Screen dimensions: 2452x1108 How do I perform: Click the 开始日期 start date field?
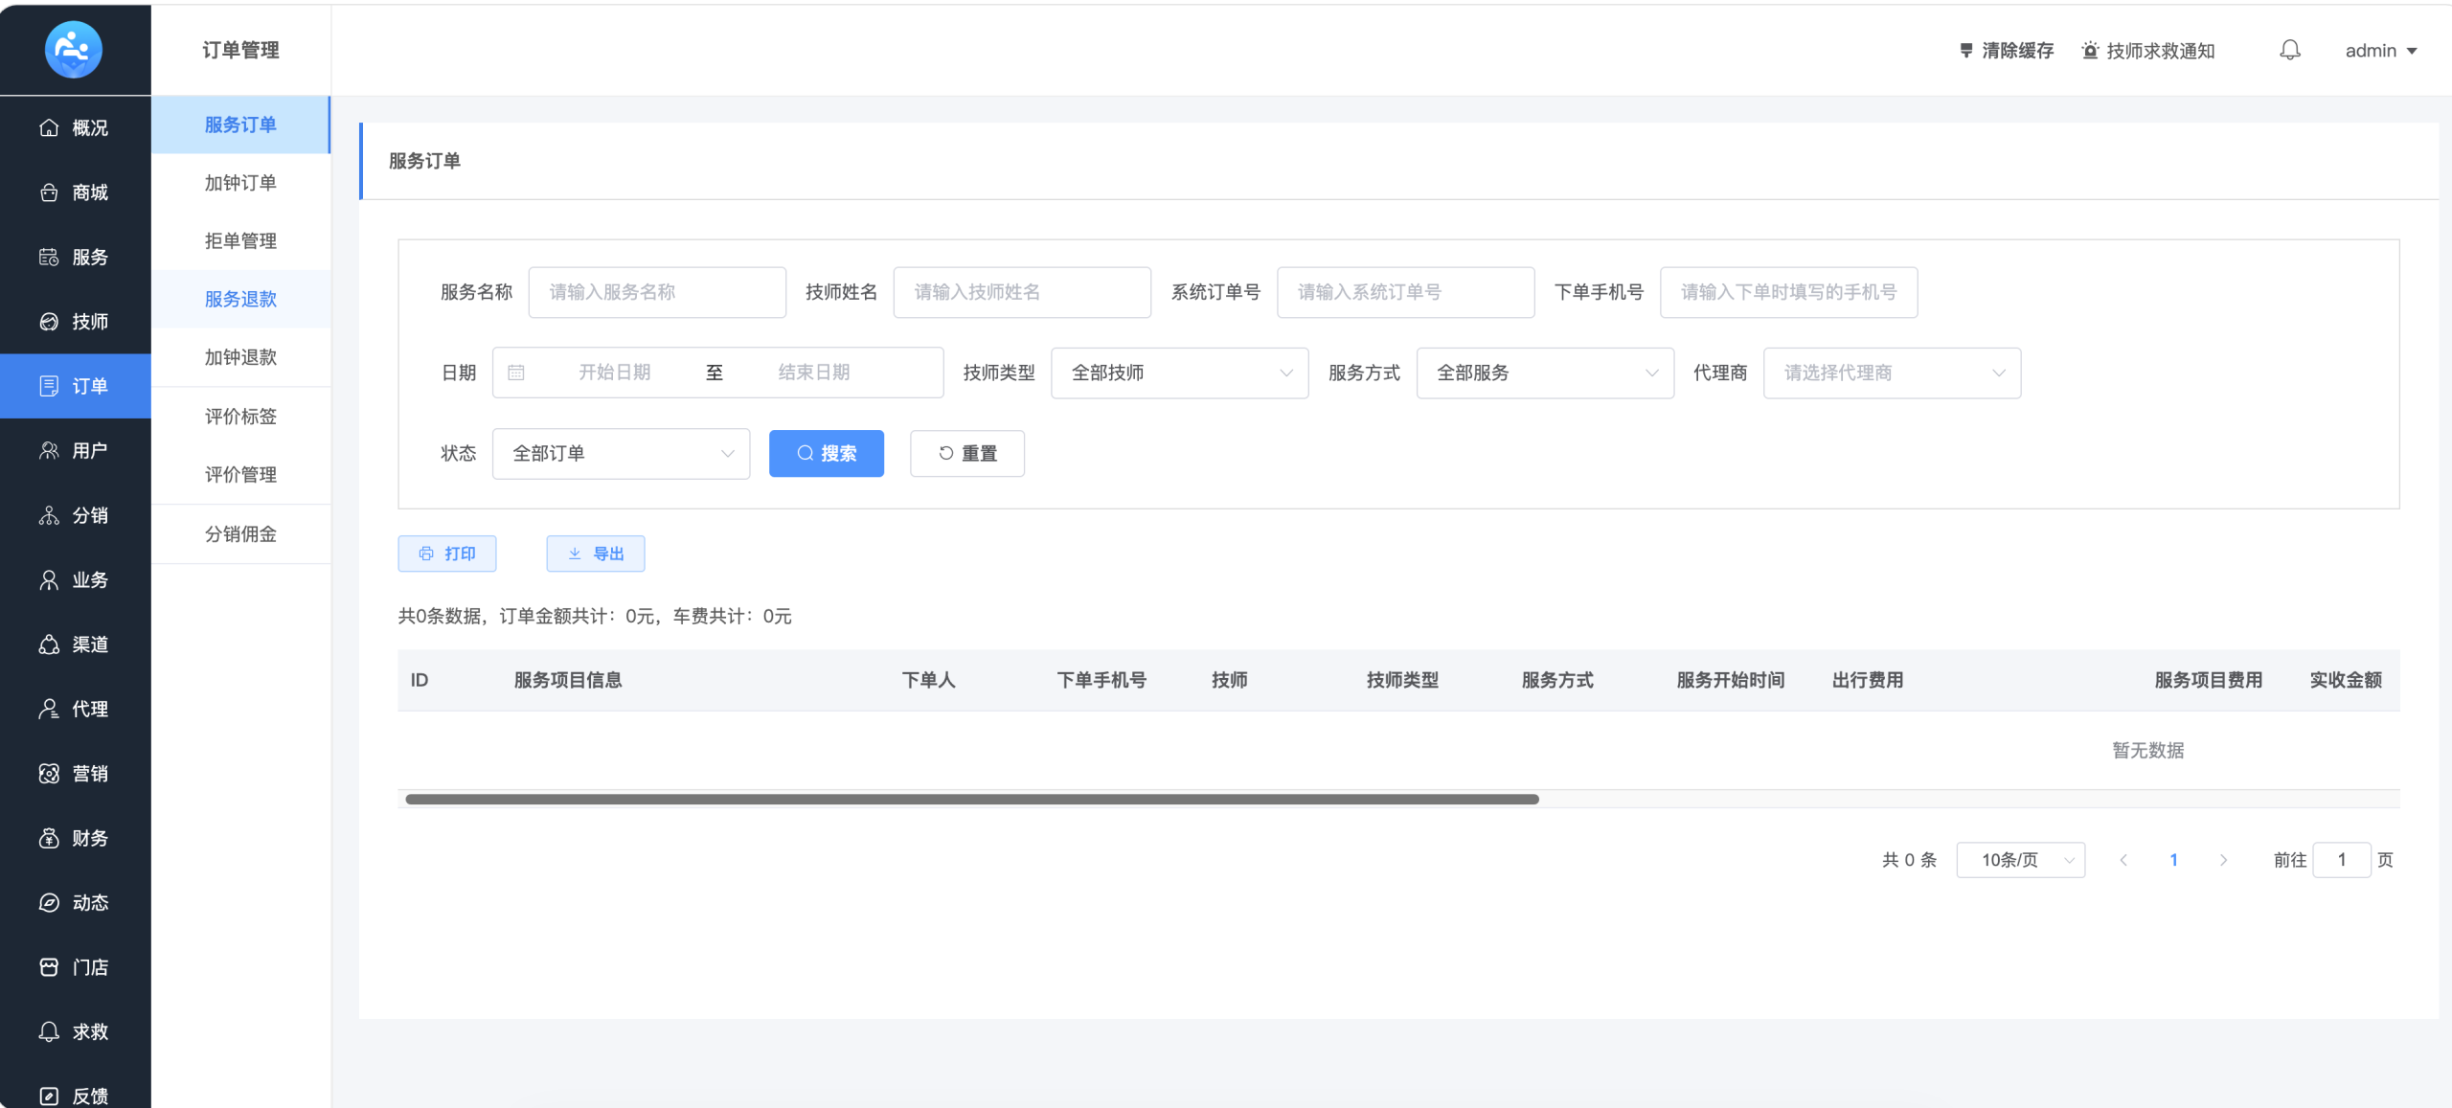coord(614,373)
